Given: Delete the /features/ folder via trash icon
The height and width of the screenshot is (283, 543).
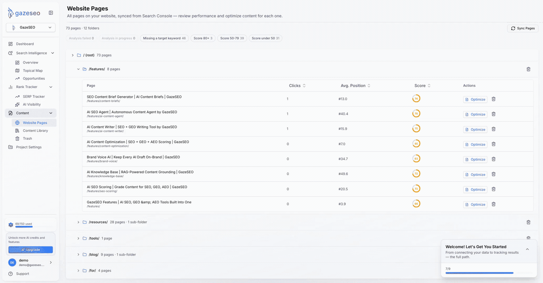Looking at the screenshot, I should [x=529, y=69].
